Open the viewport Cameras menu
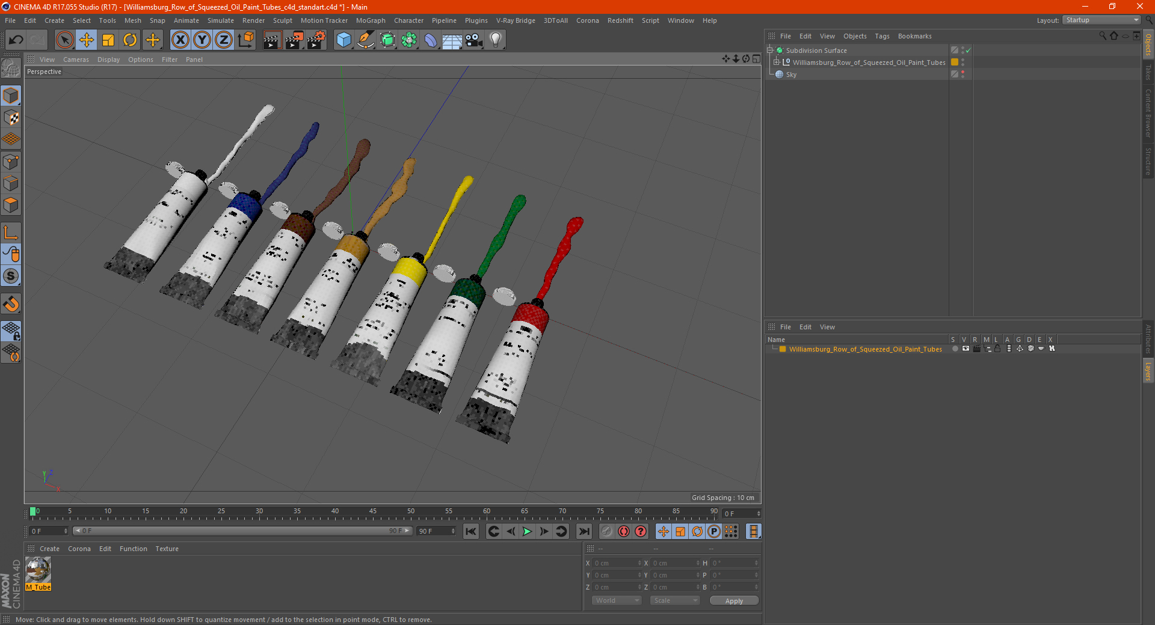This screenshot has width=1155, height=625. click(76, 59)
